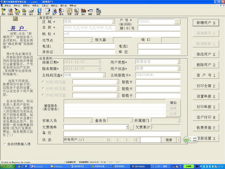Open the 系统 menu
This screenshot has height=169, width=225.
[7, 5]
